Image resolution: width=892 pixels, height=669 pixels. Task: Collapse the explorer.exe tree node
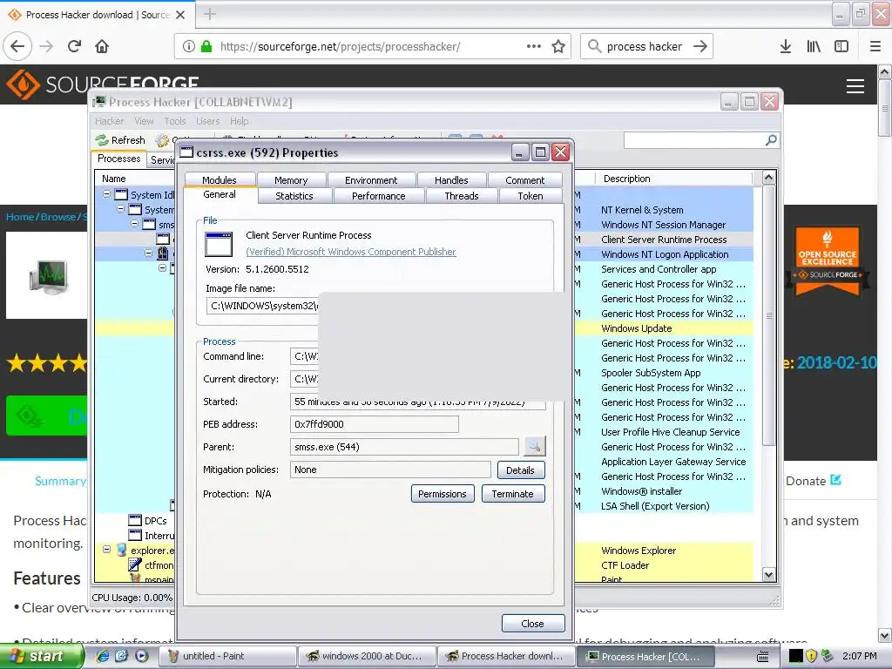(x=106, y=550)
